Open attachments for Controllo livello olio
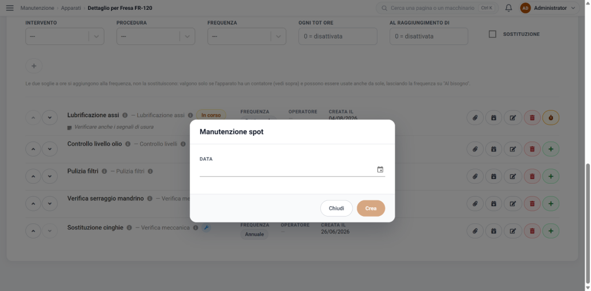Image resolution: width=591 pixels, height=291 pixels. pyautogui.click(x=475, y=149)
